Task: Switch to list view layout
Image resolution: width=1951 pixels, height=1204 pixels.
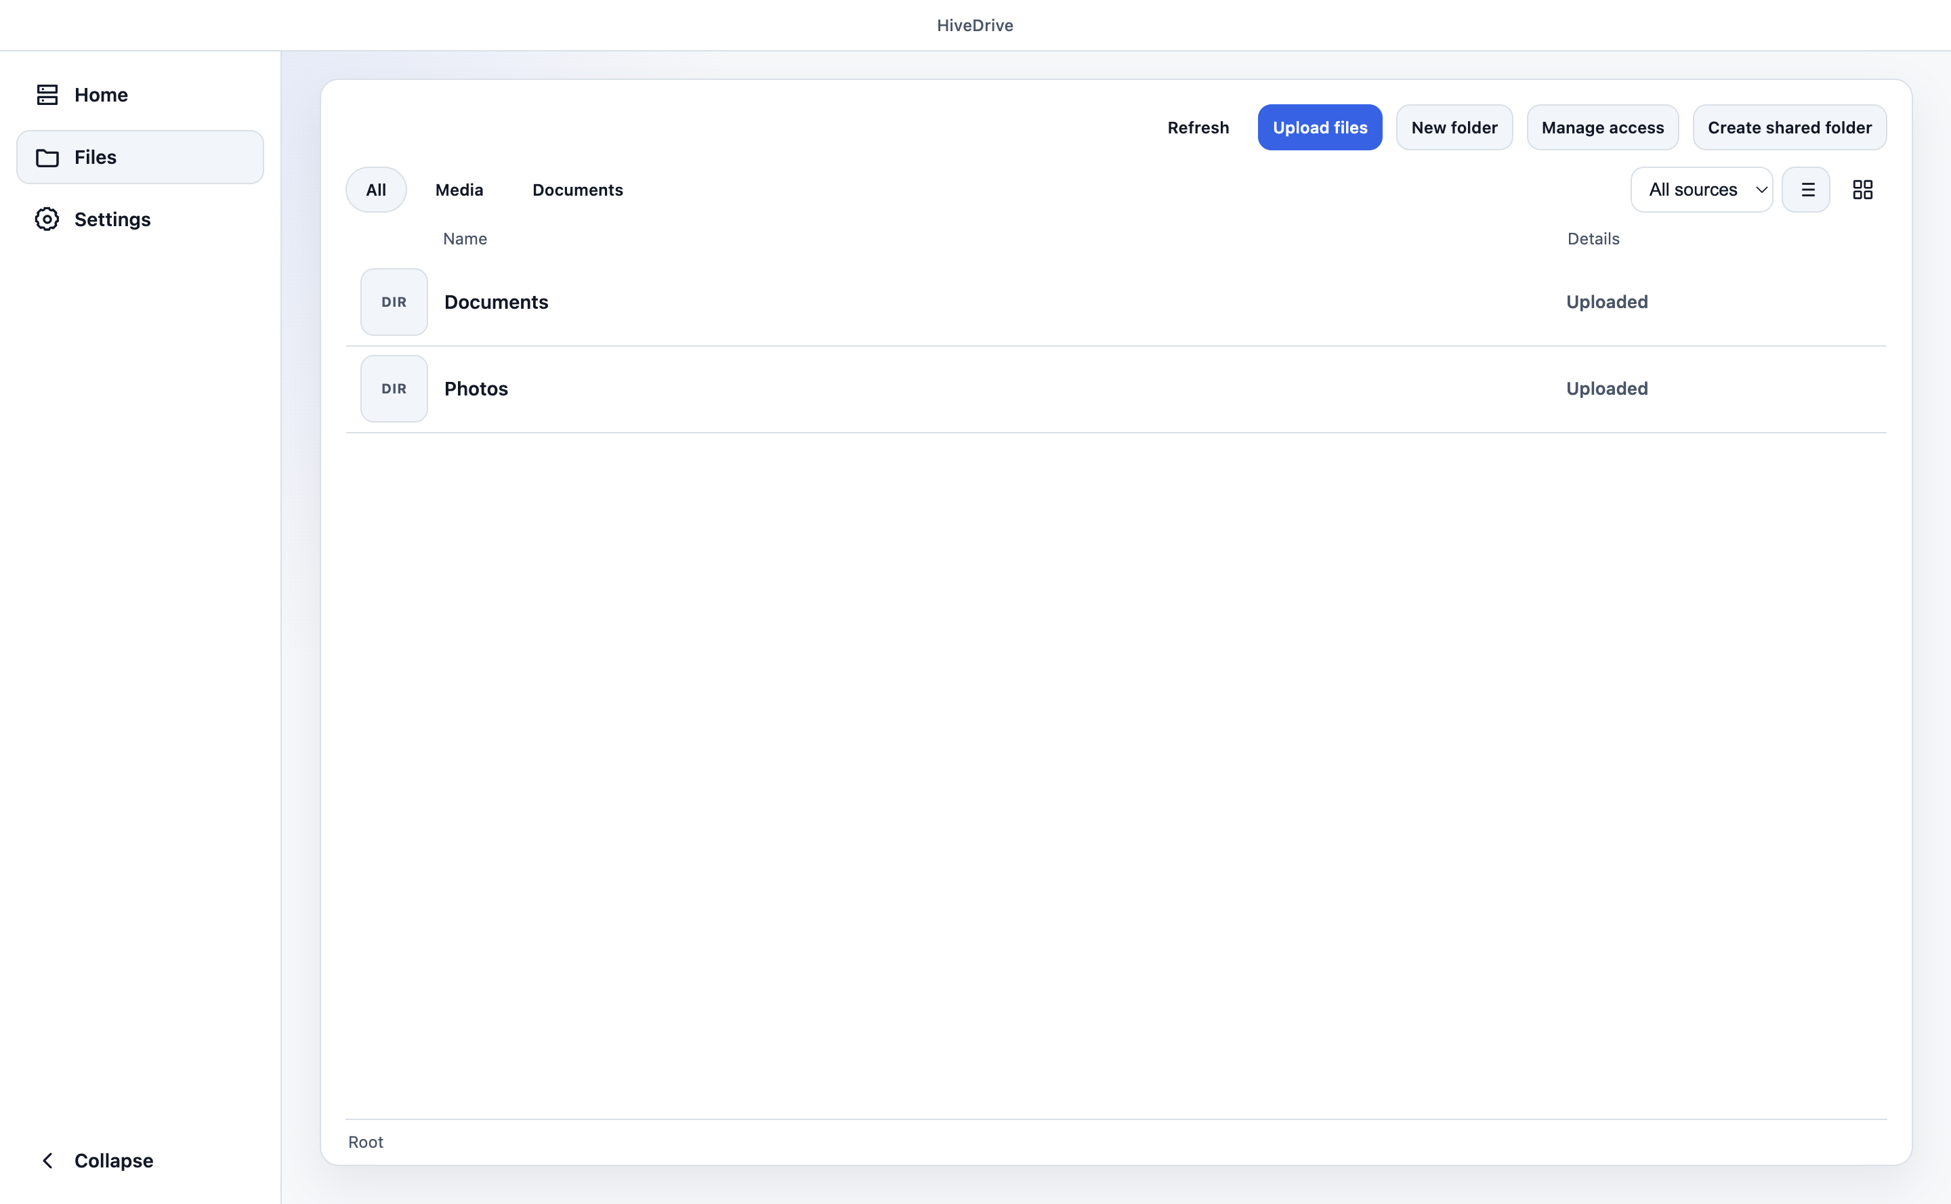Action: point(1806,190)
